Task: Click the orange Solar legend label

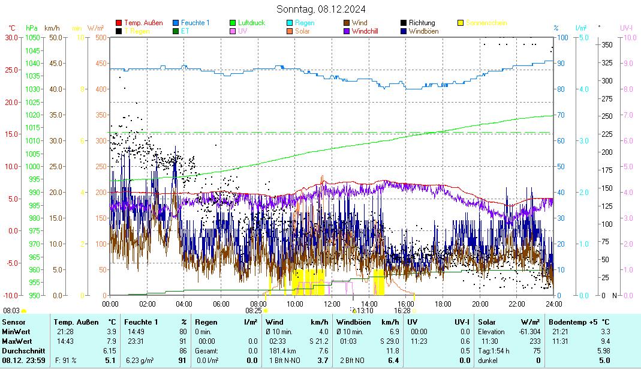Action: [302, 31]
